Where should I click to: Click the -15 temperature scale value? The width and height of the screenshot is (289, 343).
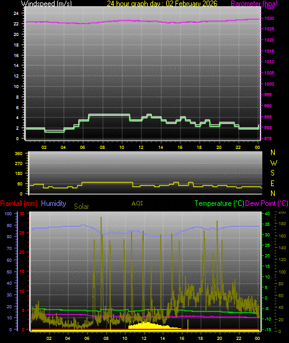point(268,329)
